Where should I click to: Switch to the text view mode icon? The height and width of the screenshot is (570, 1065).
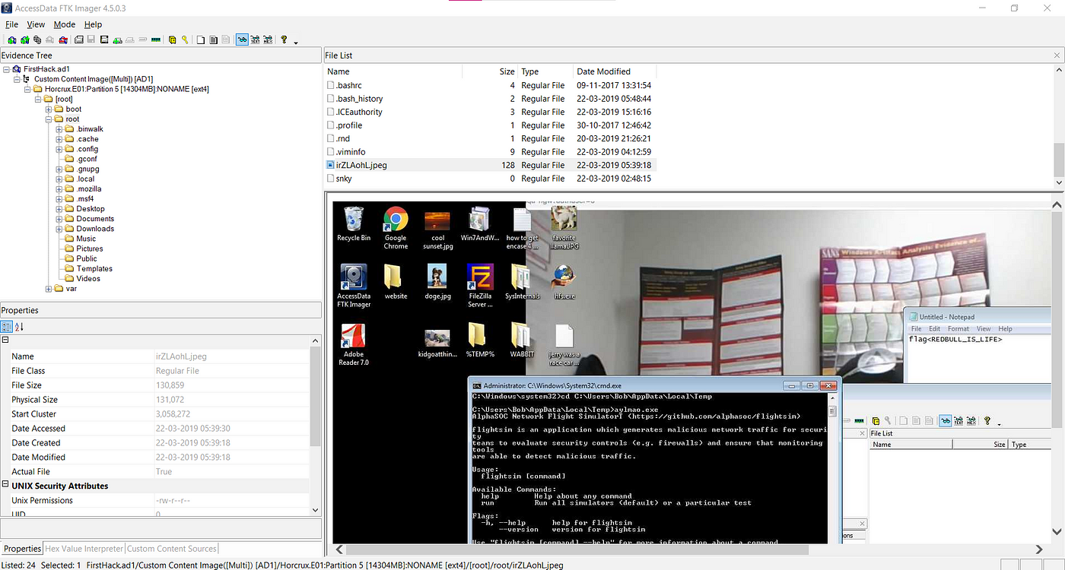pos(255,40)
